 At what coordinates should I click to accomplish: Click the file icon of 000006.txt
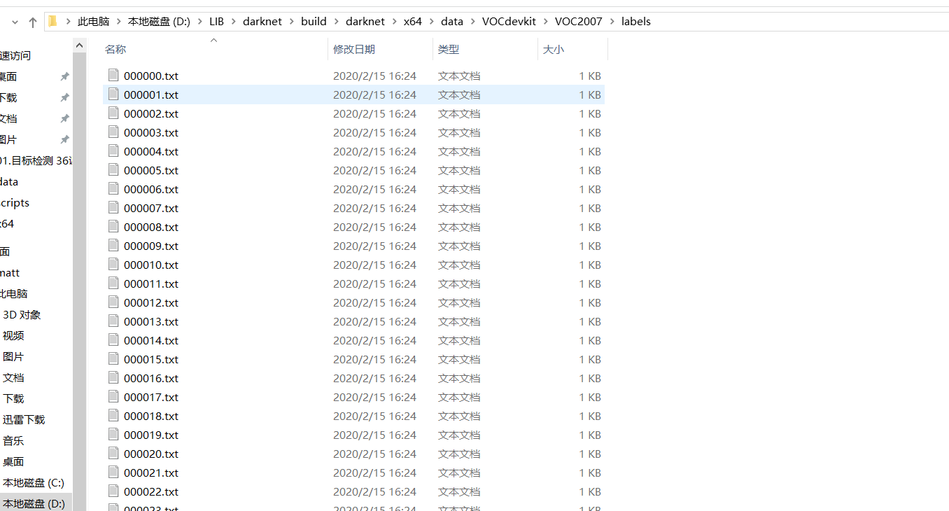[113, 188]
